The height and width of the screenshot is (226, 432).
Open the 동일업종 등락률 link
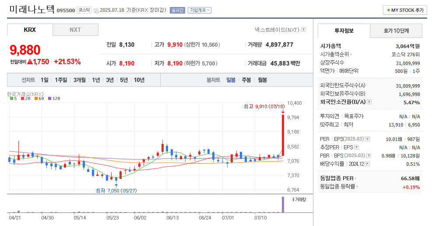337,186
